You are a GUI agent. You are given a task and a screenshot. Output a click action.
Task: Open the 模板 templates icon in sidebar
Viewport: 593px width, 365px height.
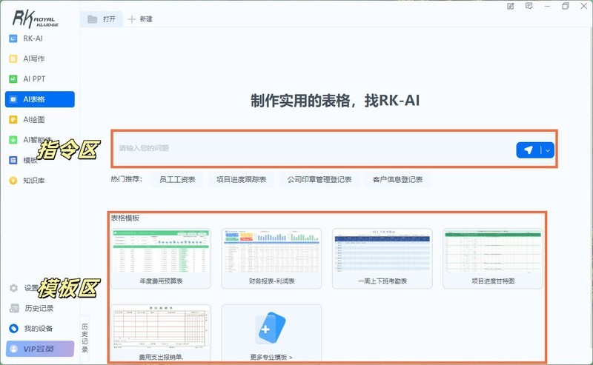[x=13, y=160]
